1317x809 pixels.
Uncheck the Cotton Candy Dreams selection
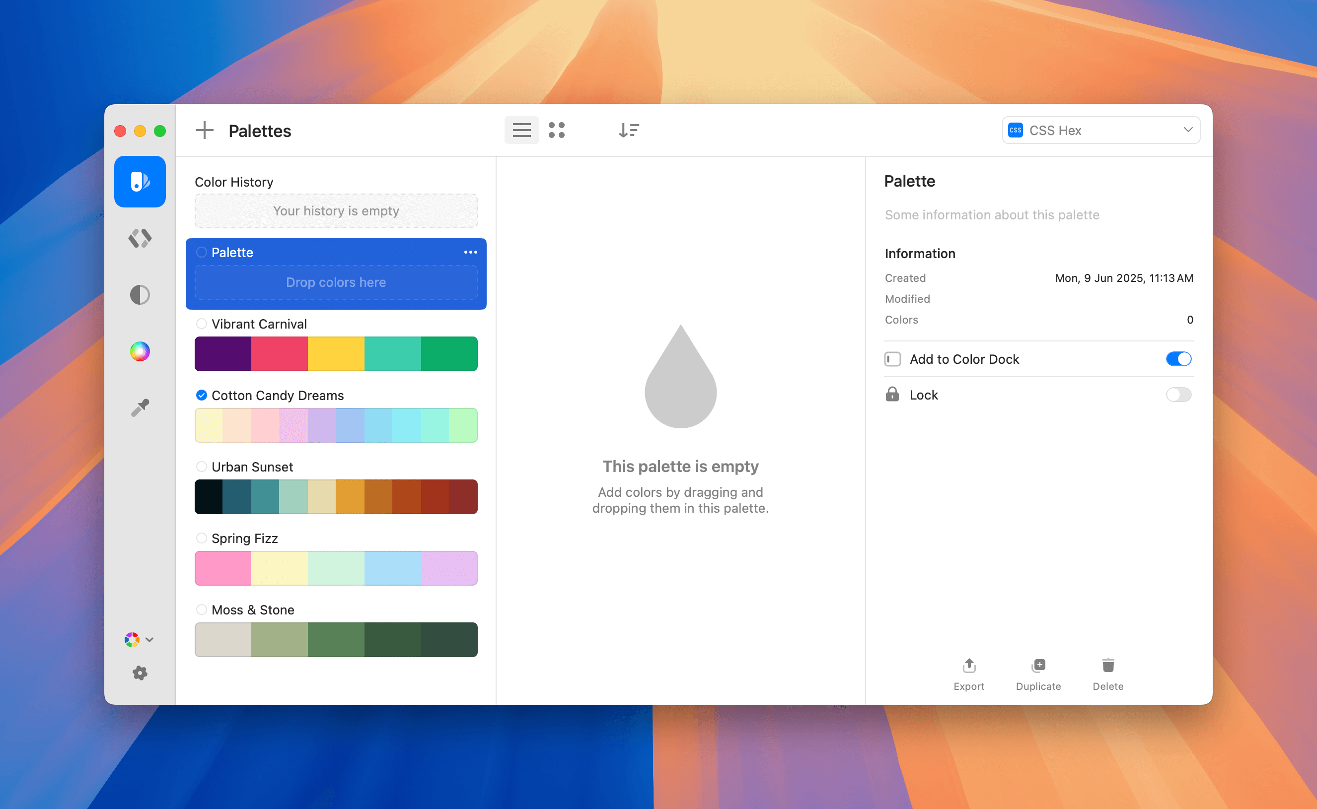point(201,395)
